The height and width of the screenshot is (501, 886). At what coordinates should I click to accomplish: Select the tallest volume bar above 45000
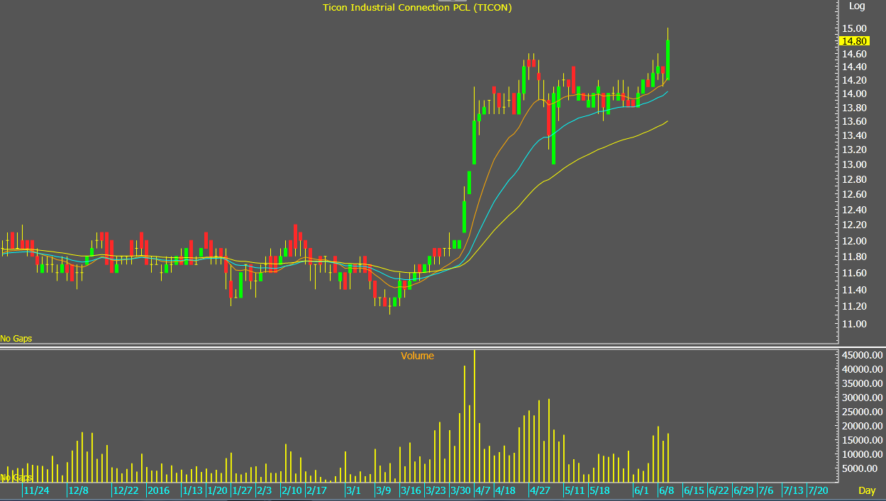click(x=474, y=415)
